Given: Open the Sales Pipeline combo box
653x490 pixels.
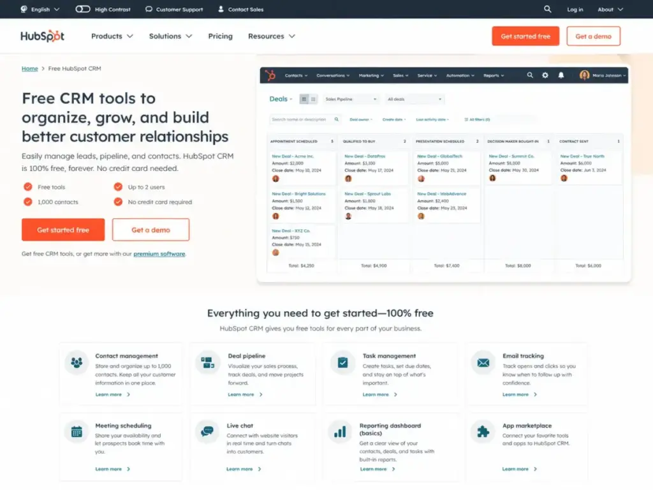Looking at the screenshot, I should coord(351,99).
